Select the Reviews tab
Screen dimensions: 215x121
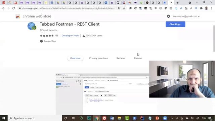coord(121,58)
